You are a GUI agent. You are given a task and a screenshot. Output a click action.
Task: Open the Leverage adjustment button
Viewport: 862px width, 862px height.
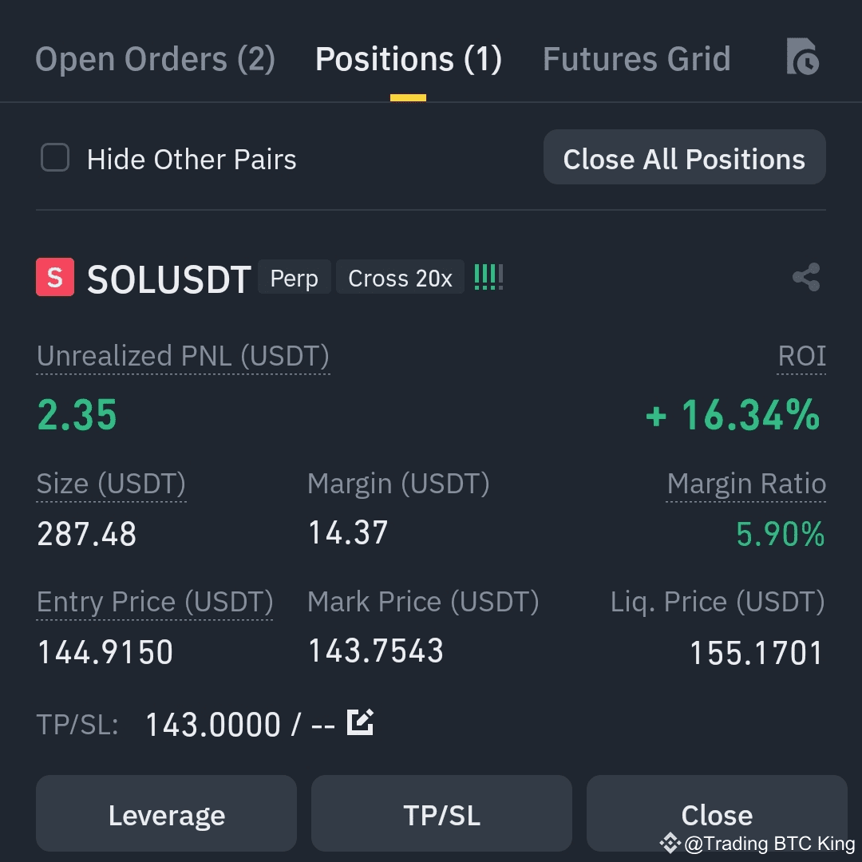(167, 813)
